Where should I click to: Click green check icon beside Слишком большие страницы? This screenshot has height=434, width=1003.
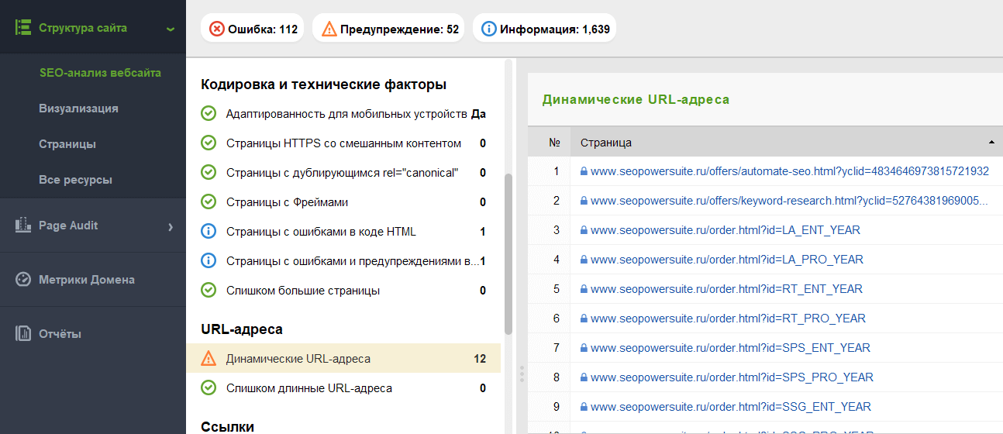[x=208, y=291]
